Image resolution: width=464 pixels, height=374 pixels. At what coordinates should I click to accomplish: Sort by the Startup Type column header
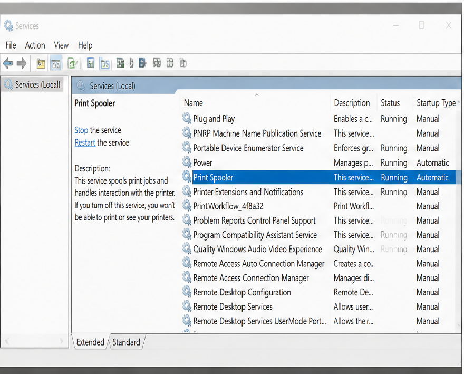[x=436, y=103]
